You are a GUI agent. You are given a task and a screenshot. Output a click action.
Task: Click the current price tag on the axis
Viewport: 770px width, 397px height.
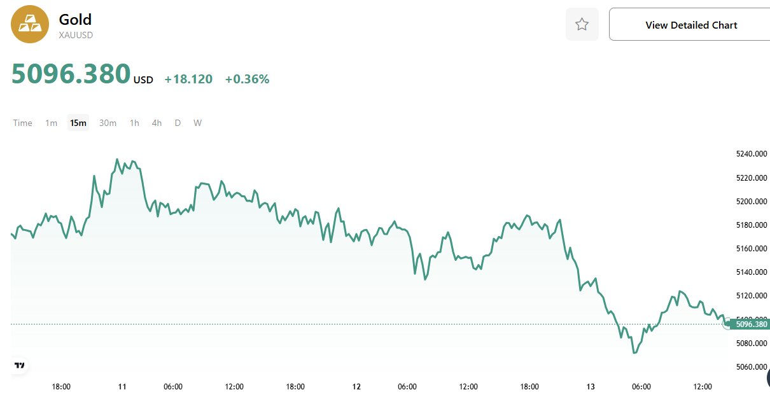[751, 324]
